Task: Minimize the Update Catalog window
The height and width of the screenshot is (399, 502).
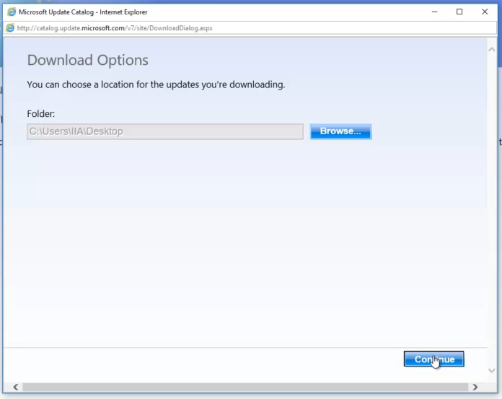Action: click(434, 12)
